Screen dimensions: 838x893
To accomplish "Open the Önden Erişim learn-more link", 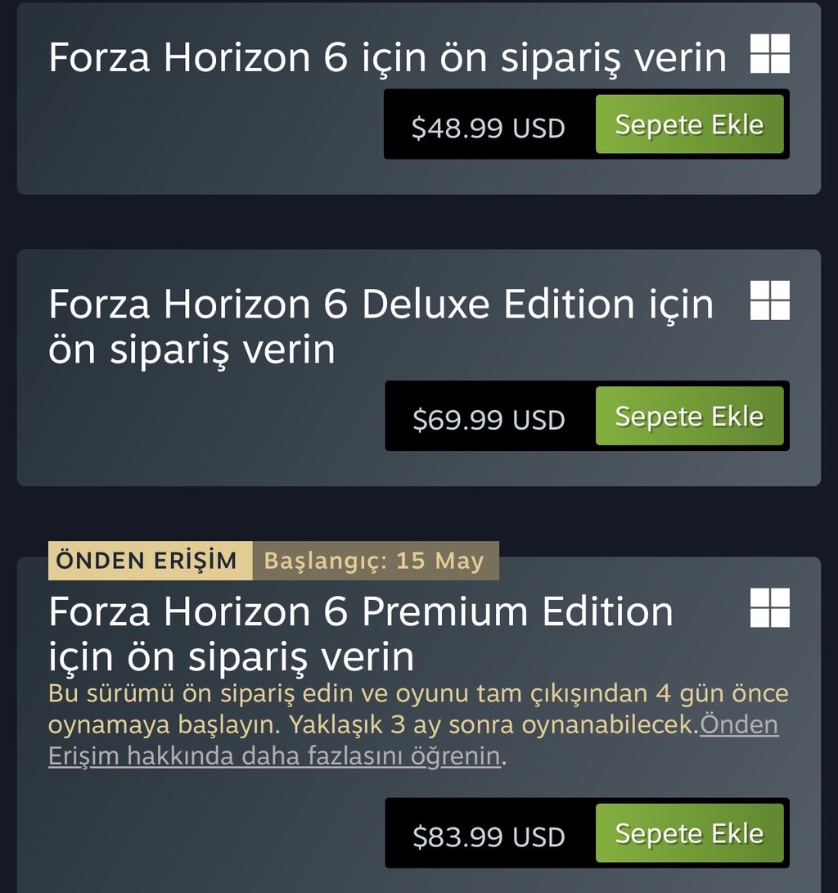I will 274,756.
